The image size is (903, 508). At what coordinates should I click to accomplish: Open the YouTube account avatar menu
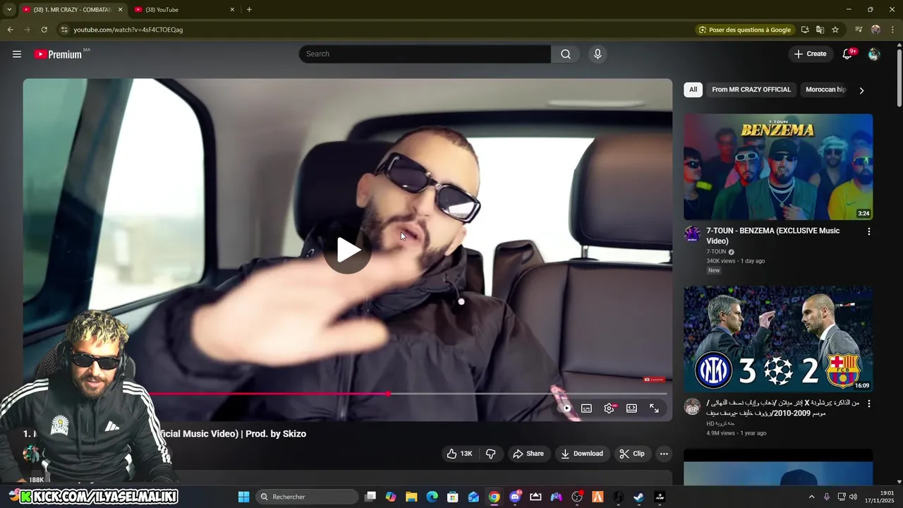pyautogui.click(x=874, y=54)
